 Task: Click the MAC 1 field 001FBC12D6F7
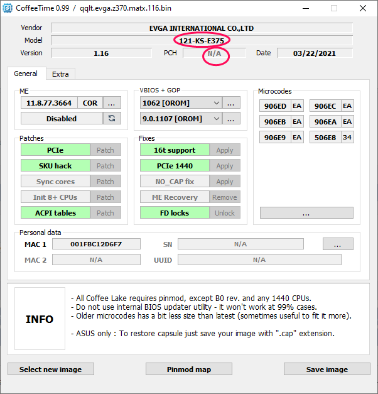pos(96,244)
